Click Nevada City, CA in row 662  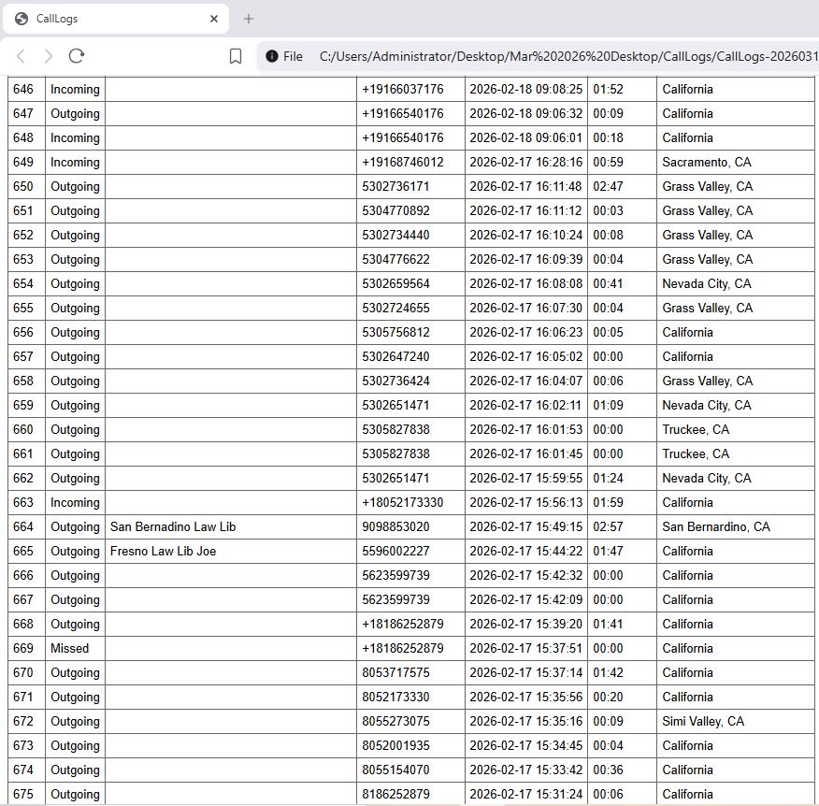(x=707, y=478)
